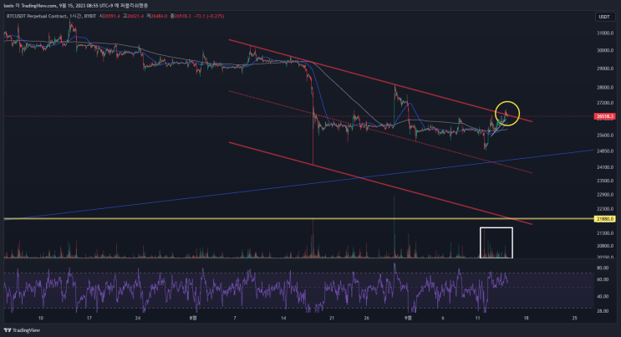Image resolution: width=621 pixels, height=337 pixels.
Task: Click the 80.00 RSI scale label
Action: pyautogui.click(x=603, y=268)
